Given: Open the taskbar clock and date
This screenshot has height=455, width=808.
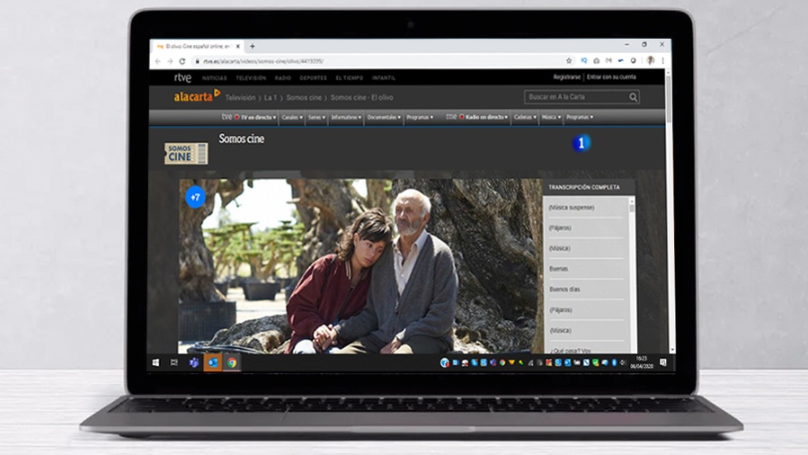Looking at the screenshot, I should [x=642, y=362].
